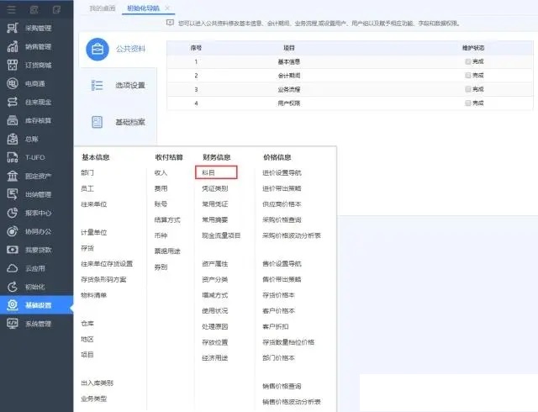Open 结算方式 menu entry
This screenshot has width=538, height=412.
tap(167, 219)
